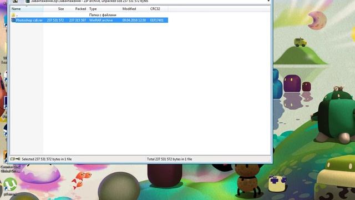Sort files by Packed column header
Screen dimensions: 355x200
(x=77, y=9)
